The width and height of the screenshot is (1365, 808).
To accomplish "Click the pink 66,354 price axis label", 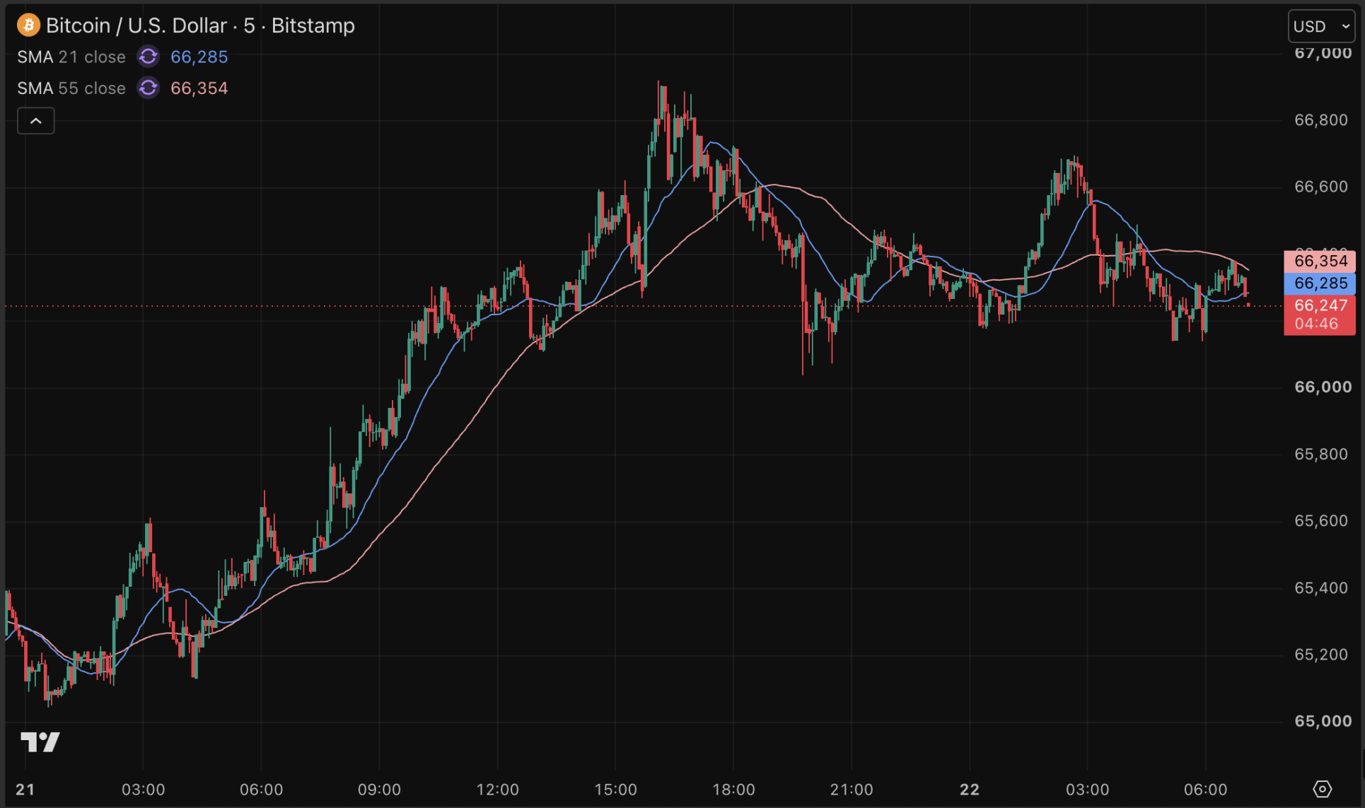I will (x=1320, y=261).
